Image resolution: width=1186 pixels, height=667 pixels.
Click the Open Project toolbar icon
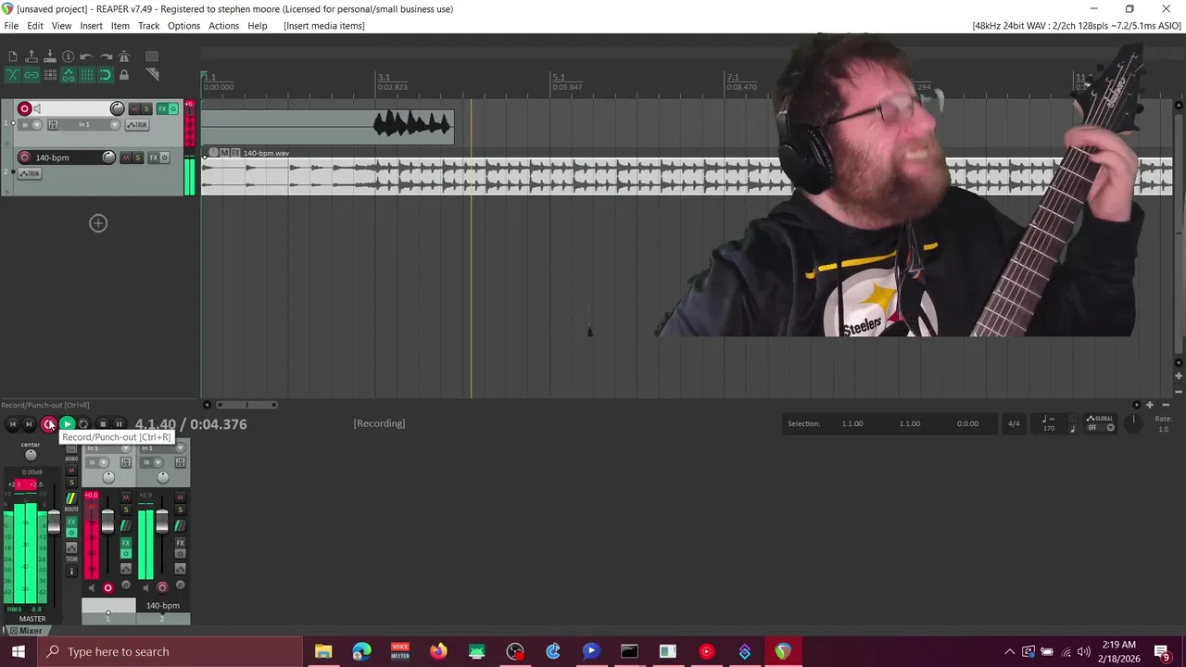pyautogui.click(x=32, y=56)
